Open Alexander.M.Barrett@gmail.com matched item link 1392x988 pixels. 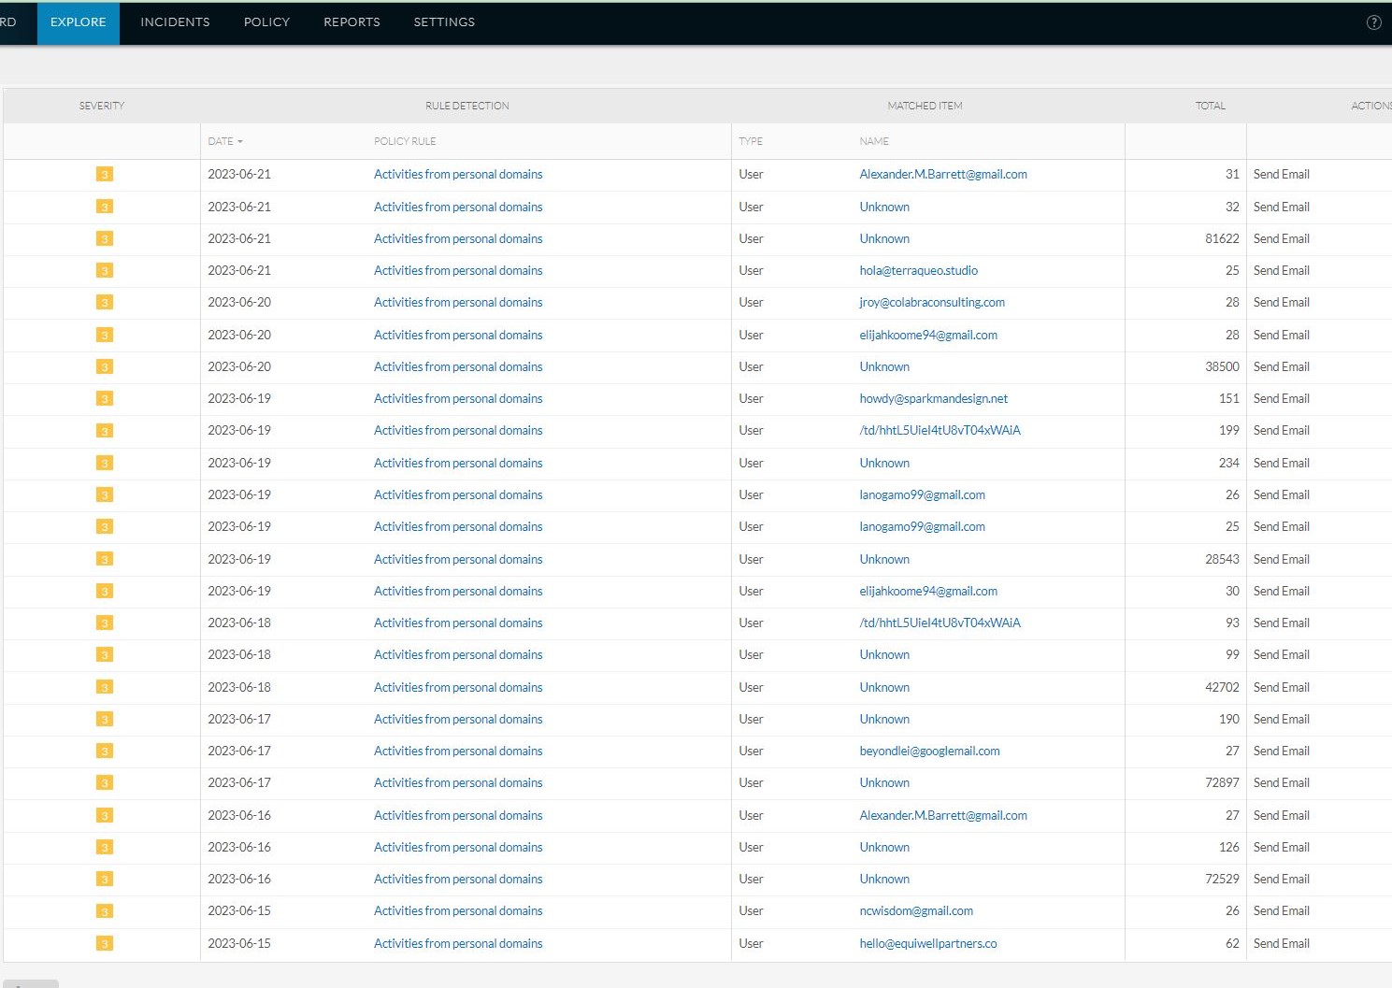pyautogui.click(x=943, y=174)
